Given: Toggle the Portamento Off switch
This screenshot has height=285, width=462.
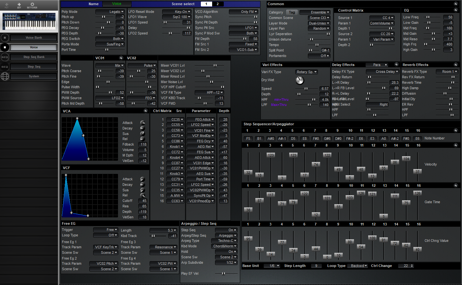Looking at the screenshot, I should (319, 56).
